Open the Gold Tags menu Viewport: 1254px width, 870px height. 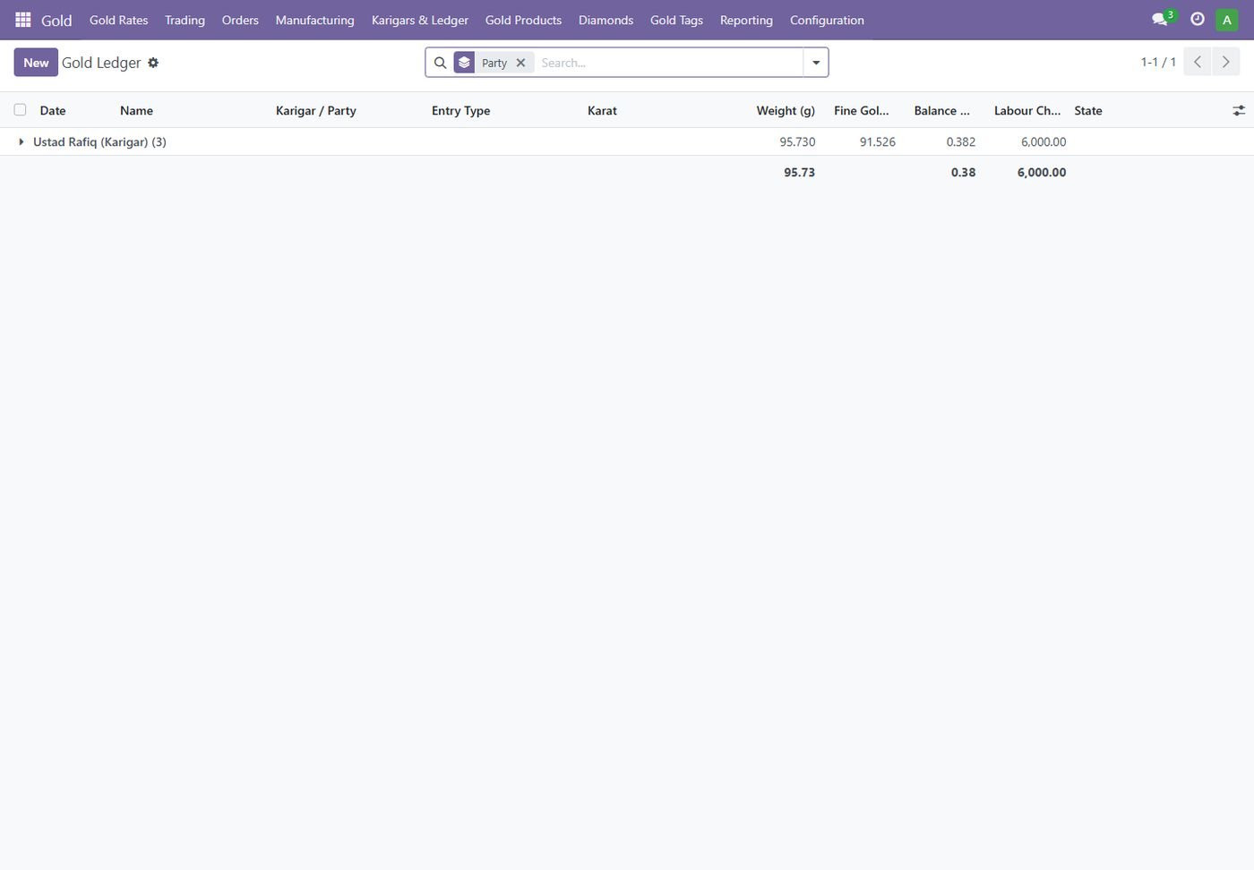[676, 20]
